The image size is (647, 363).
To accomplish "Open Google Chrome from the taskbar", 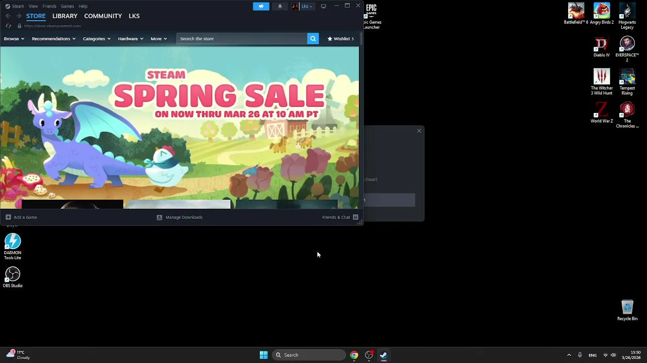I will [354, 355].
